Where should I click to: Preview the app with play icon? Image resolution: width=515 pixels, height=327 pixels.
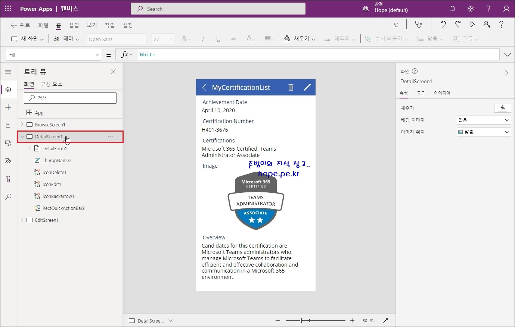coord(472,24)
